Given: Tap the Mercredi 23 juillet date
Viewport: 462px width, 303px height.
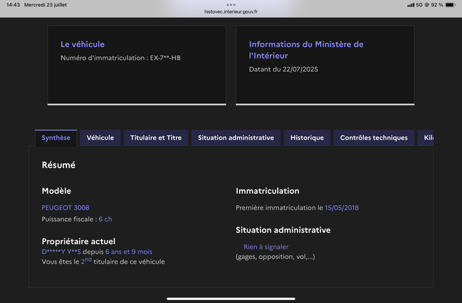Looking at the screenshot, I should tap(46, 5).
